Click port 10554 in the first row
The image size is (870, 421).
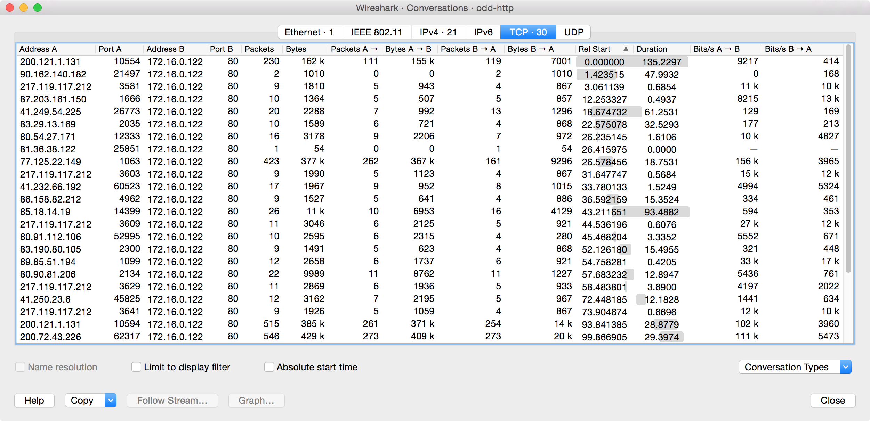point(127,61)
